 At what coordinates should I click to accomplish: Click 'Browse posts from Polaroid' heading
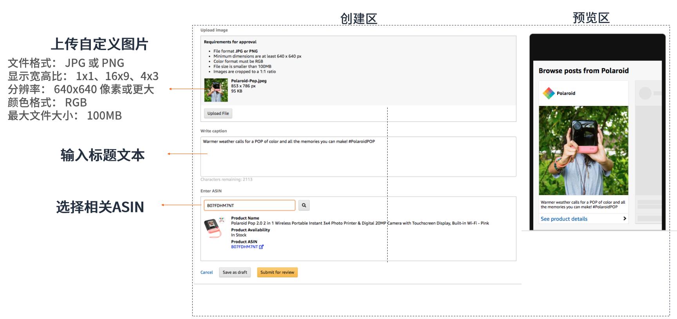tap(583, 71)
